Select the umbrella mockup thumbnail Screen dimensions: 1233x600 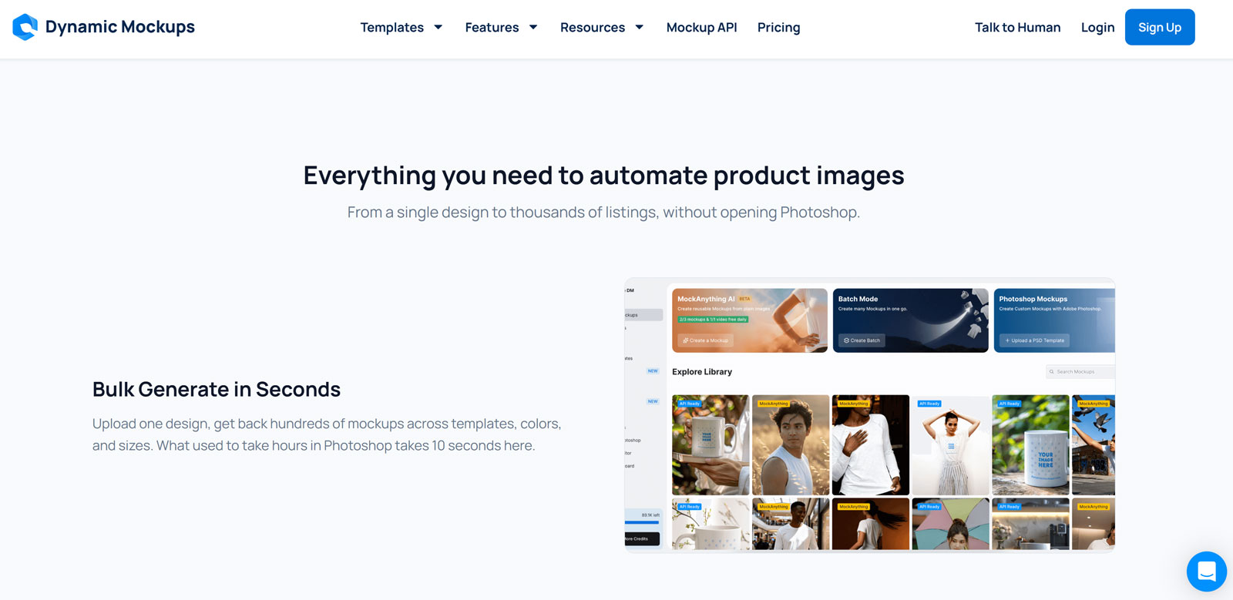click(x=951, y=524)
